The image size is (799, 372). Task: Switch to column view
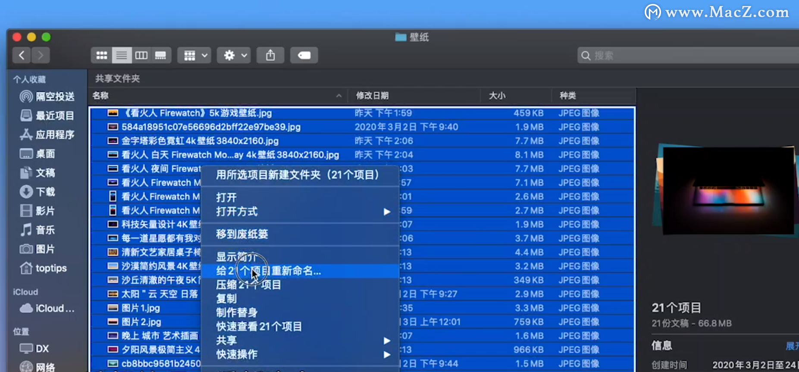pyautogui.click(x=141, y=55)
